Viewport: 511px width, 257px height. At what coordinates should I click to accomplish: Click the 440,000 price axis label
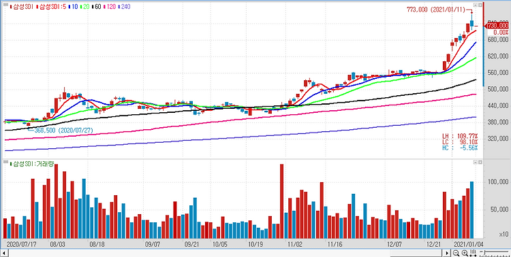pyautogui.click(x=497, y=106)
